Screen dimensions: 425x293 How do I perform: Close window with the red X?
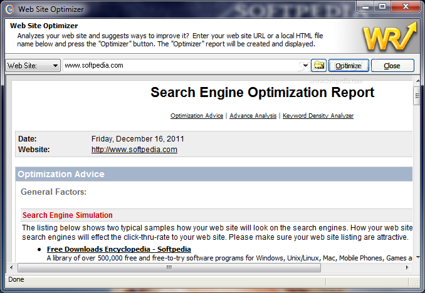(x=406, y=6)
